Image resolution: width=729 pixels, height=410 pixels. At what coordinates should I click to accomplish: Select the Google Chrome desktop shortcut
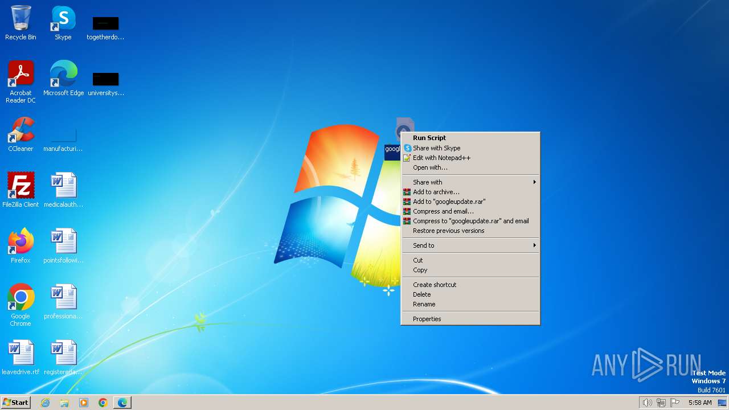pos(21,305)
